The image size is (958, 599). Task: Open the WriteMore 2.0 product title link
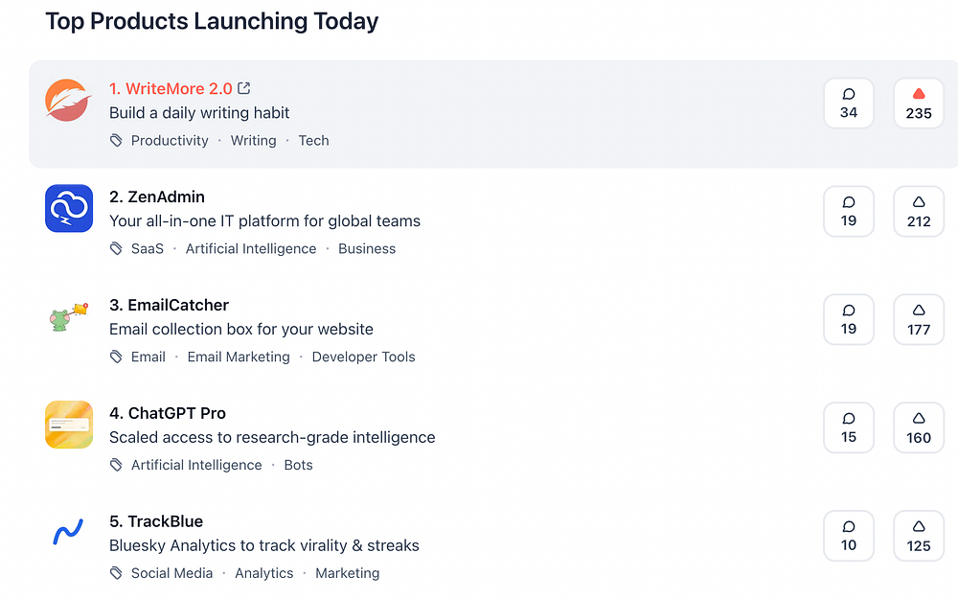point(171,88)
